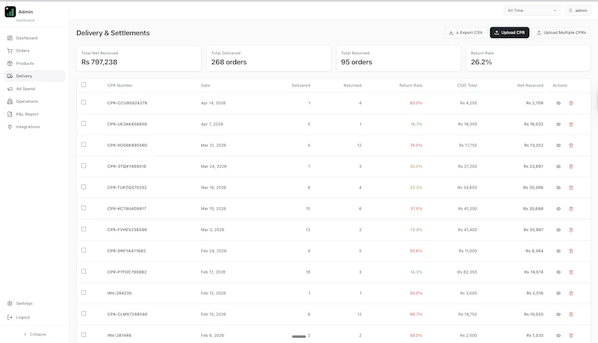Open Products in the sidebar

(34, 63)
